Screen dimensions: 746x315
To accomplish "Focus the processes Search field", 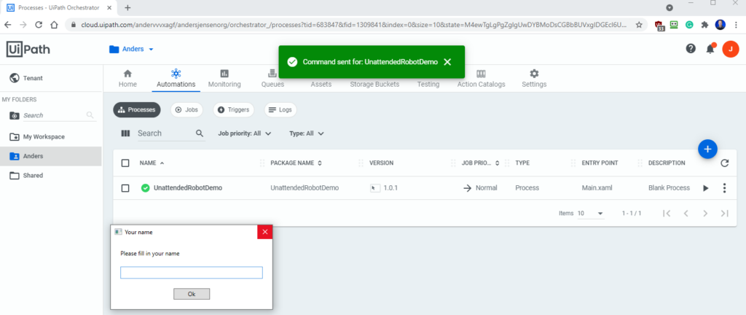I will (165, 133).
